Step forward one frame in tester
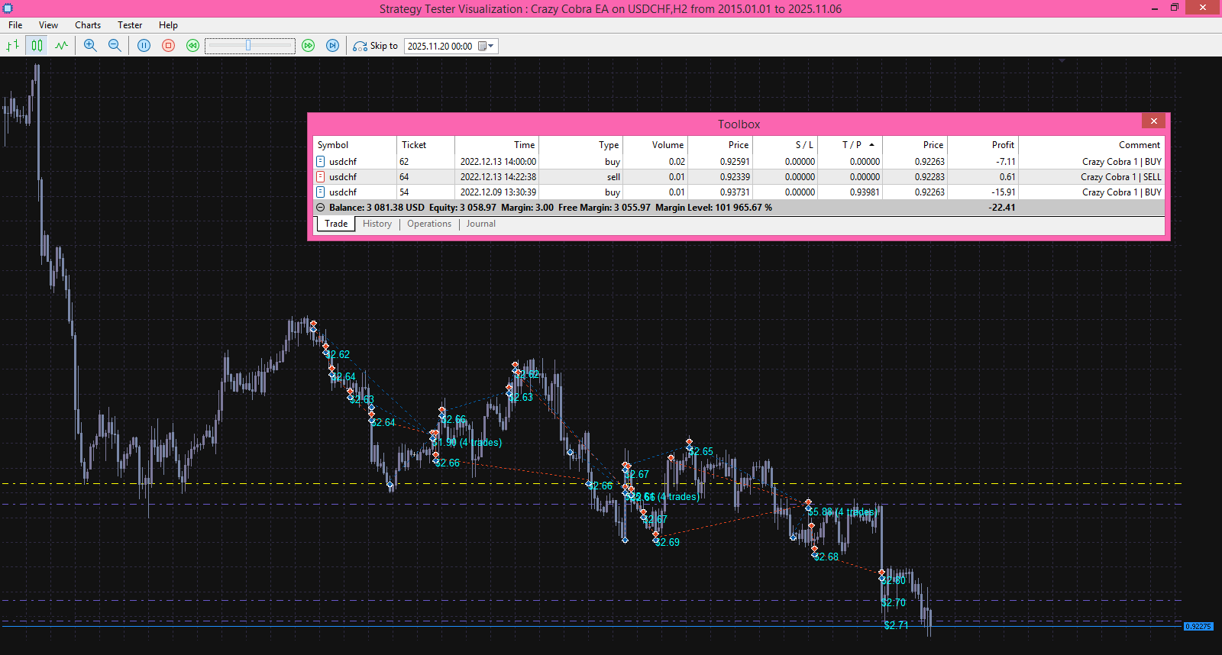 click(x=332, y=46)
